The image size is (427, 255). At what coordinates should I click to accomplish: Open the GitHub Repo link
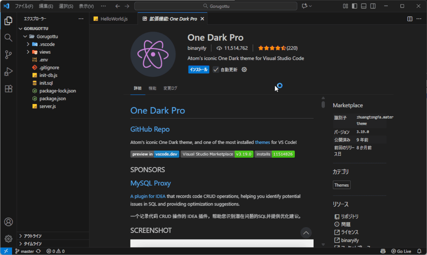pyautogui.click(x=150, y=129)
